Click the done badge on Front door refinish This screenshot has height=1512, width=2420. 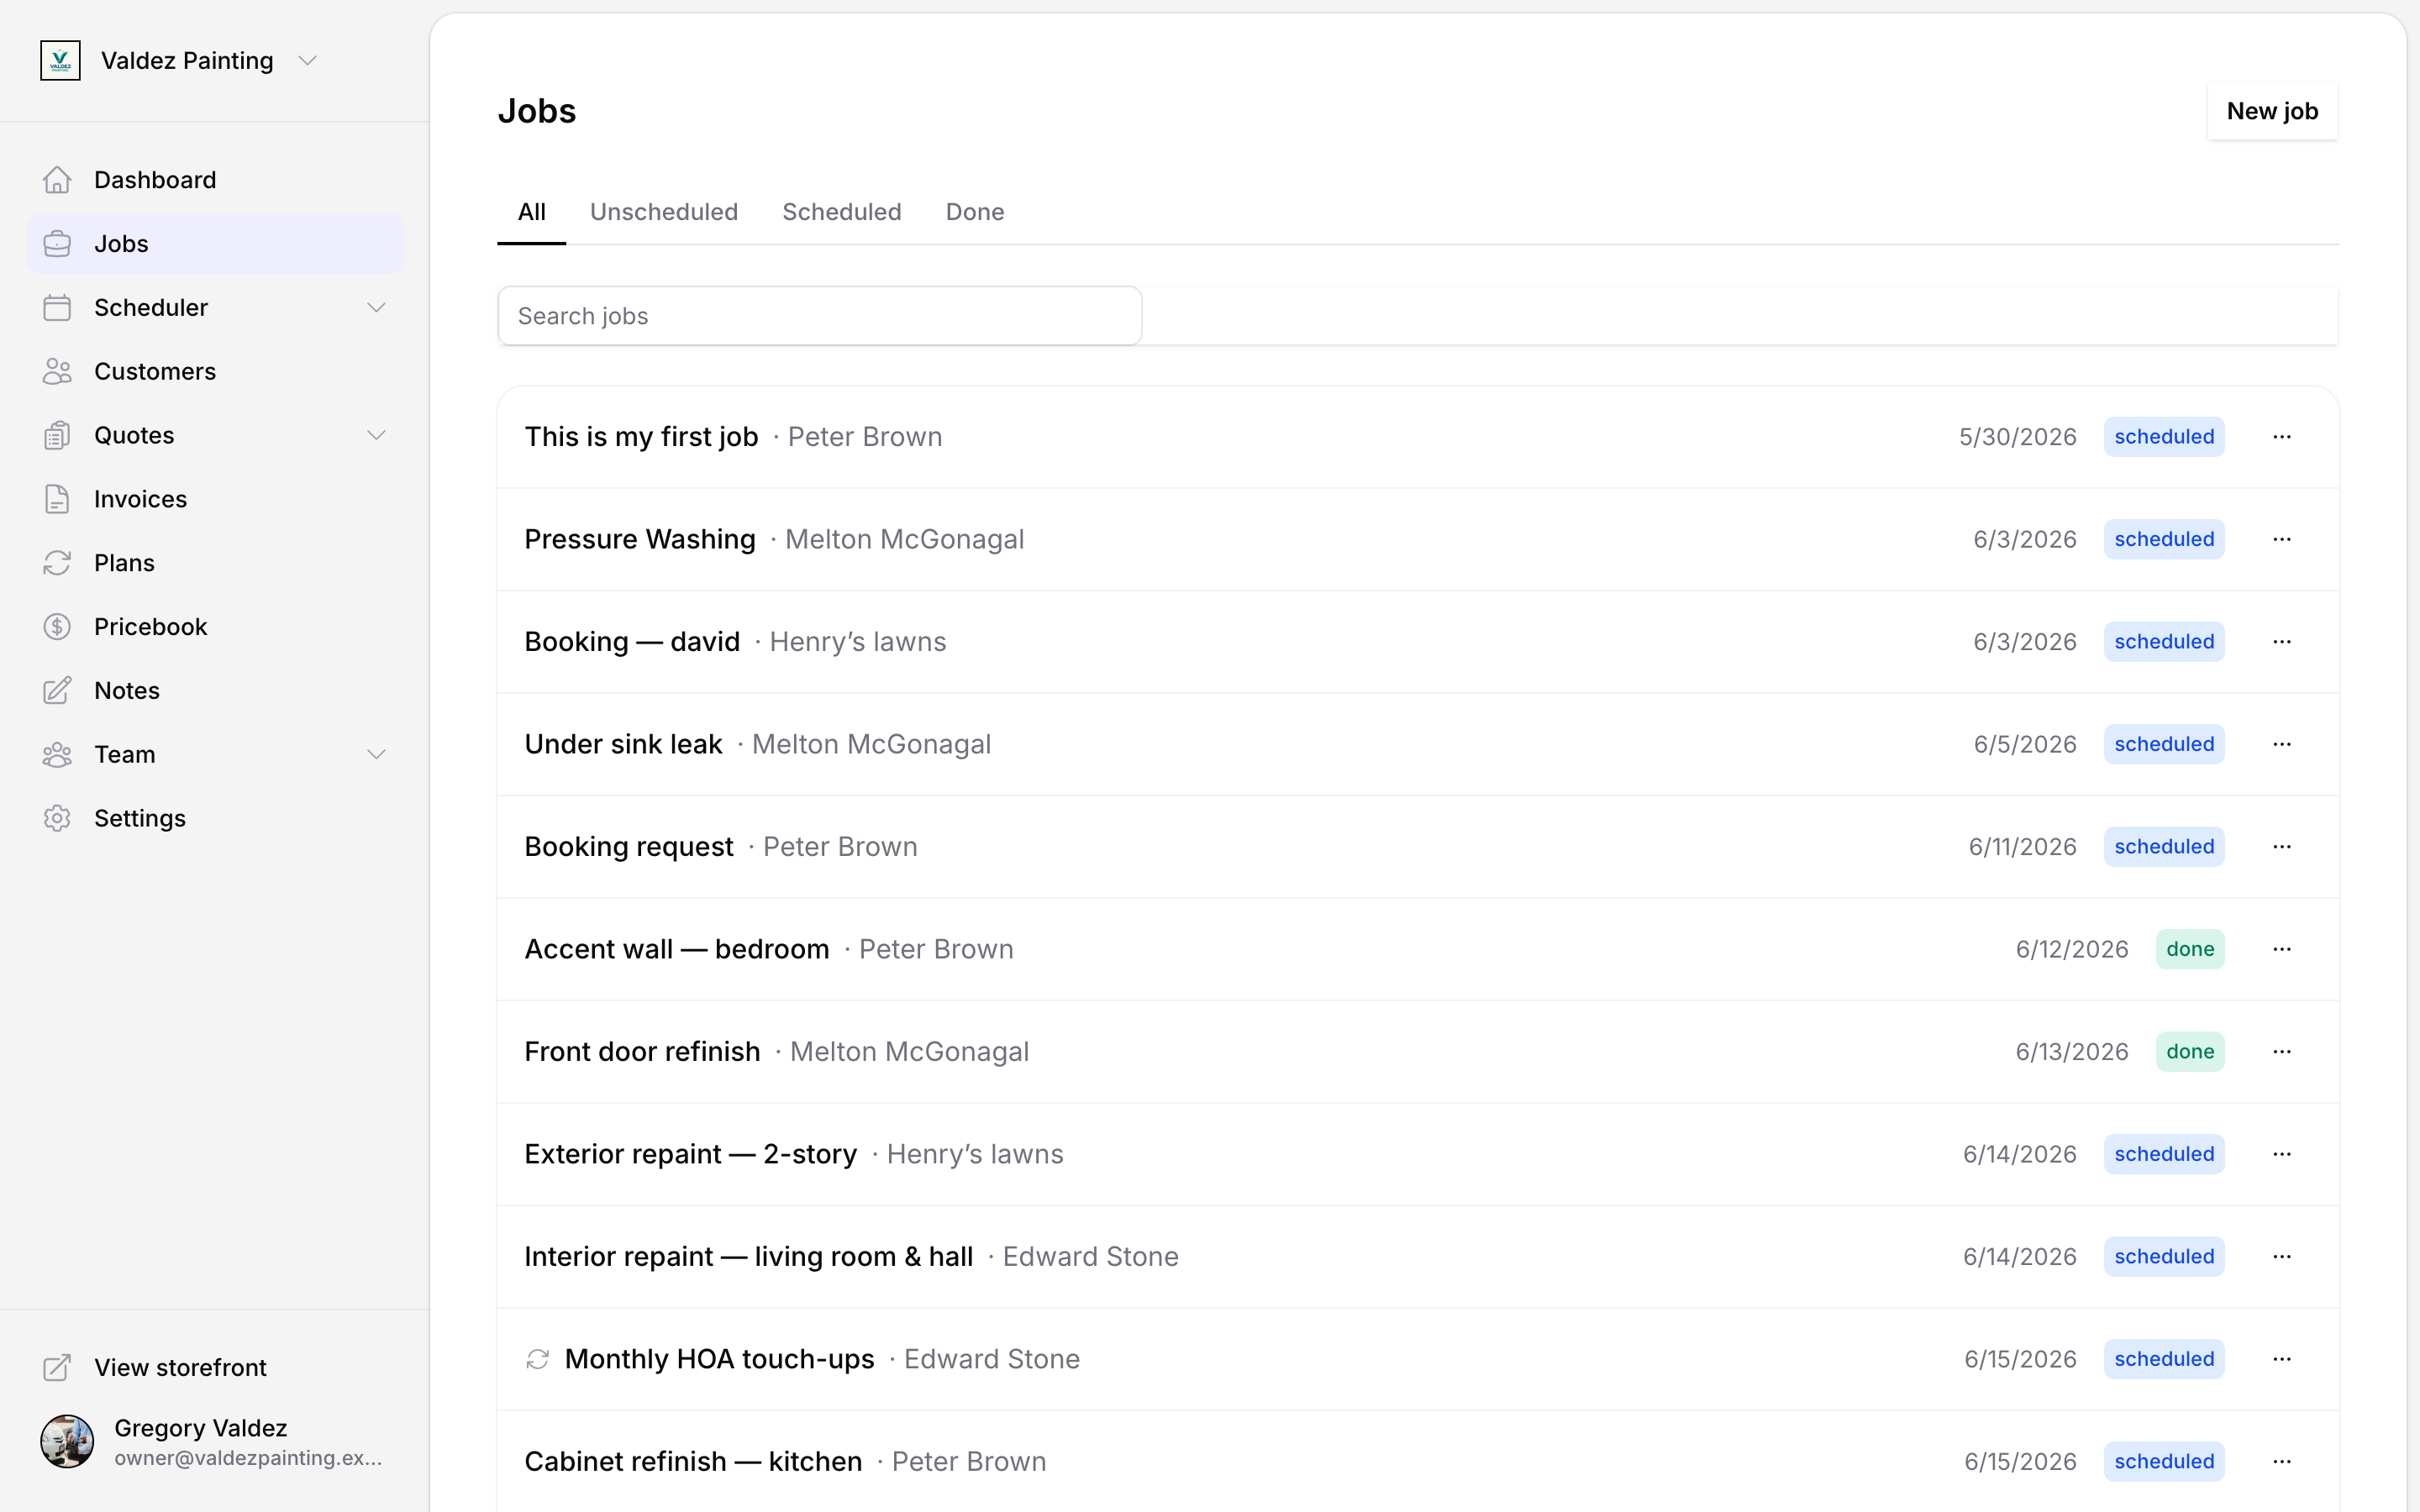click(x=2190, y=1052)
